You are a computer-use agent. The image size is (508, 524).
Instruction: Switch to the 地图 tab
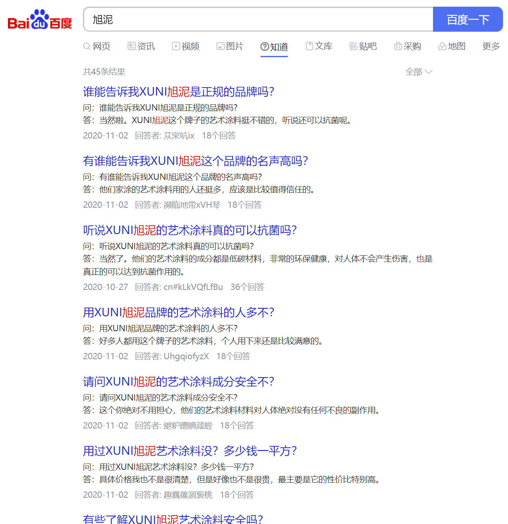coord(452,46)
